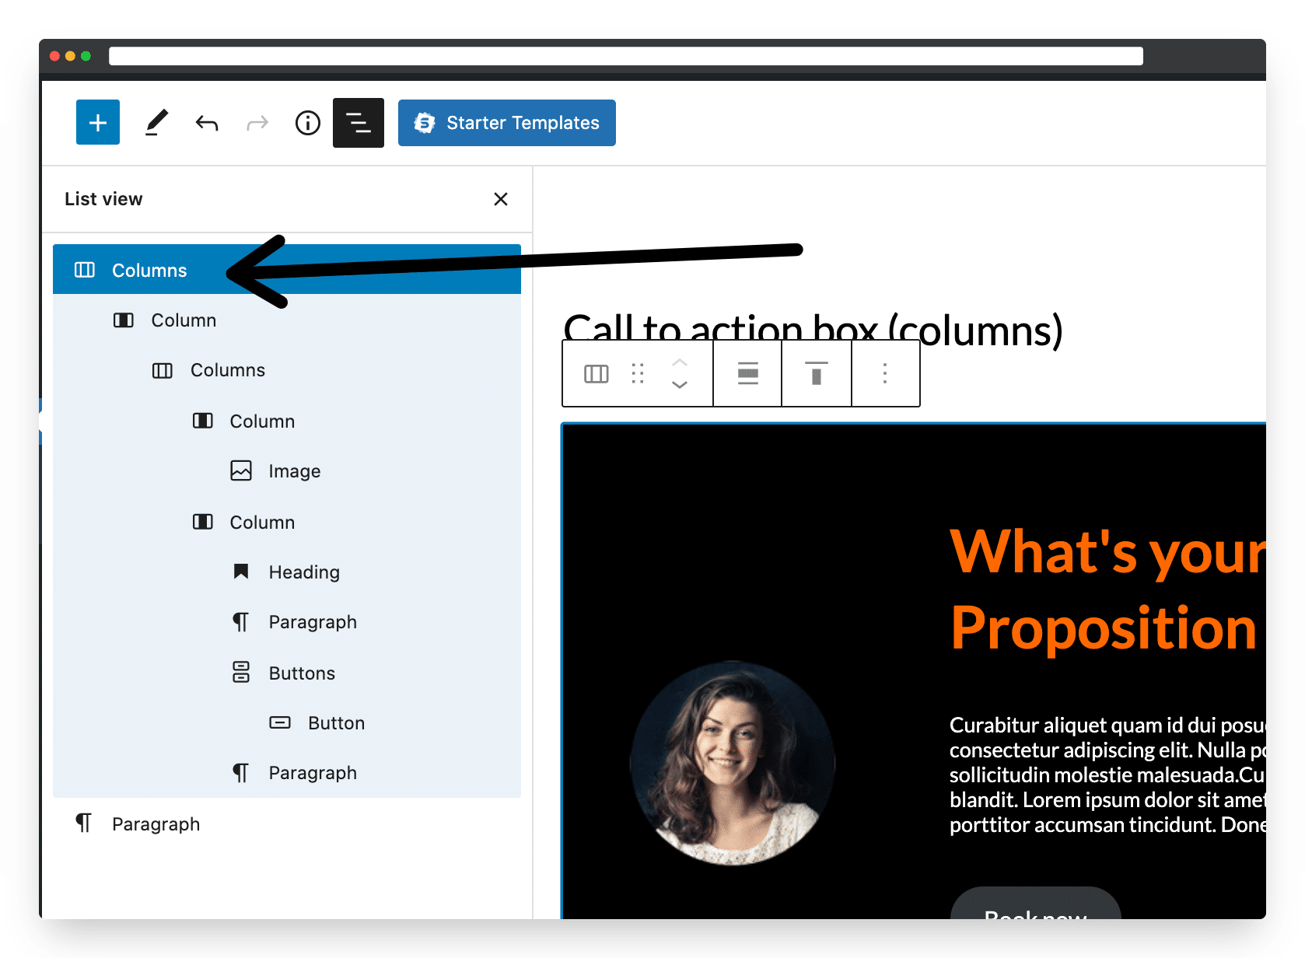
Task: Select the Paragraph below Heading
Action: pyautogui.click(x=287, y=622)
